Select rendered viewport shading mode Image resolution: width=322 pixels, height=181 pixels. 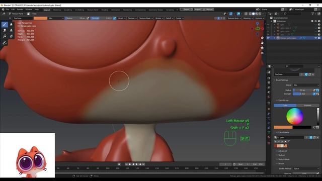click(260, 14)
